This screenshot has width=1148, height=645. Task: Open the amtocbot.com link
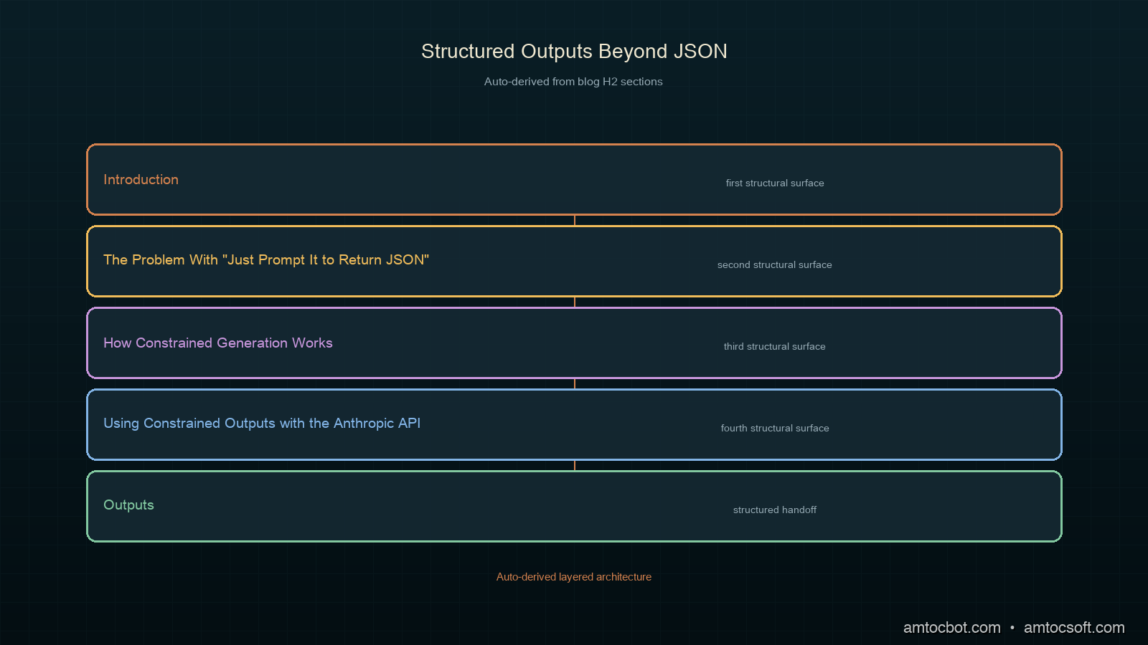[951, 628]
